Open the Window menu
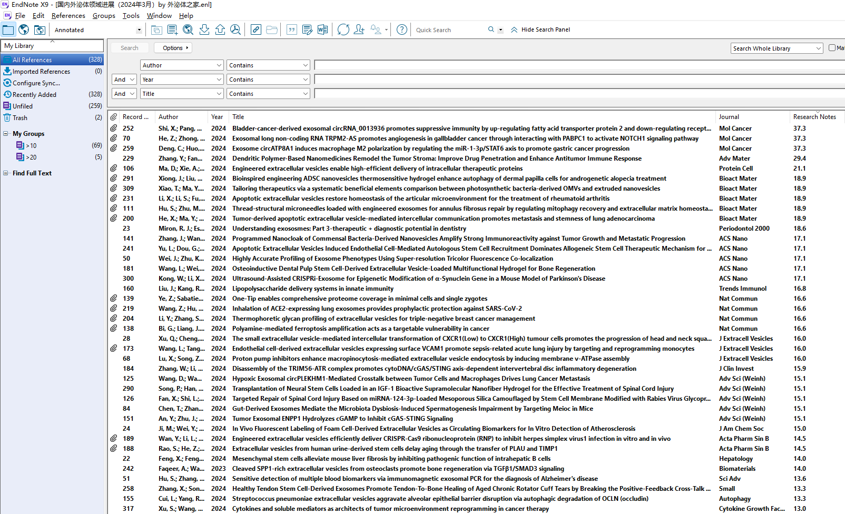 pyautogui.click(x=159, y=16)
